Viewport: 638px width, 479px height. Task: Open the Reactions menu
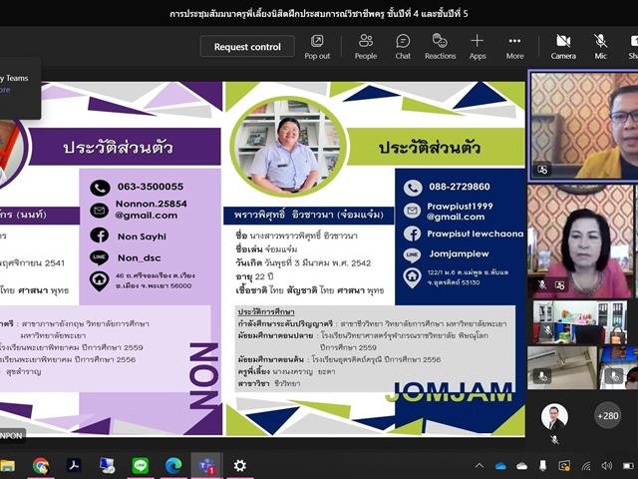click(440, 47)
